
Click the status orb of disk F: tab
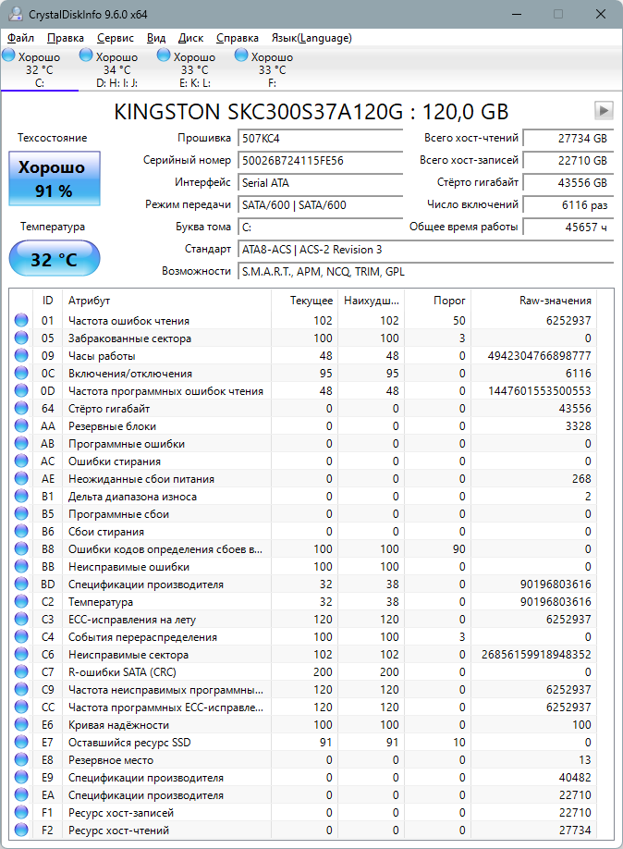coord(242,56)
